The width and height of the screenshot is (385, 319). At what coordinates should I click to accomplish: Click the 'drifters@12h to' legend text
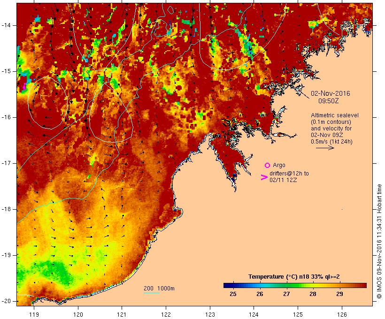(x=289, y=173)
